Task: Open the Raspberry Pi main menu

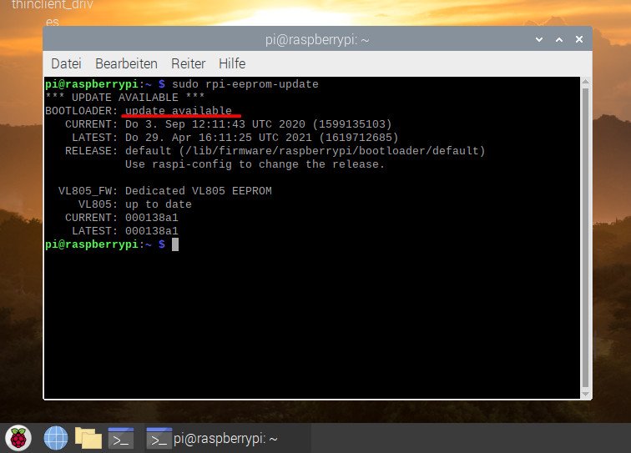Action: 18,437
